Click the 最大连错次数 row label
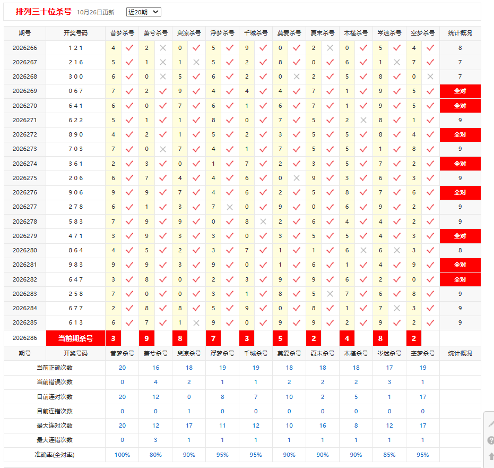Screen dimensions: 494x468 coord(55,440)
